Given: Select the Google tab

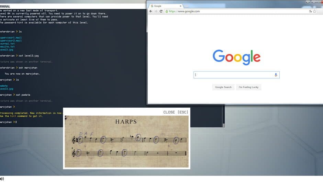Looking at the screenshot, I should click(166, 6).
